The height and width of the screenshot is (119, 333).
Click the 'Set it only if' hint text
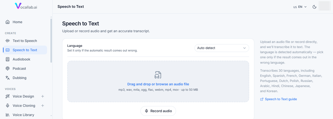pyautogui.click(x=102, y=51)
